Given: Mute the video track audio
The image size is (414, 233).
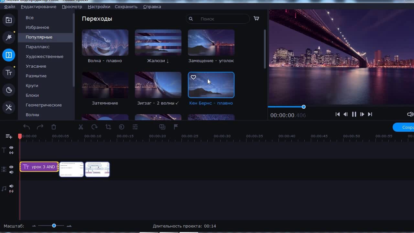Looking at the screenshot, I should (x=11, y=172).
